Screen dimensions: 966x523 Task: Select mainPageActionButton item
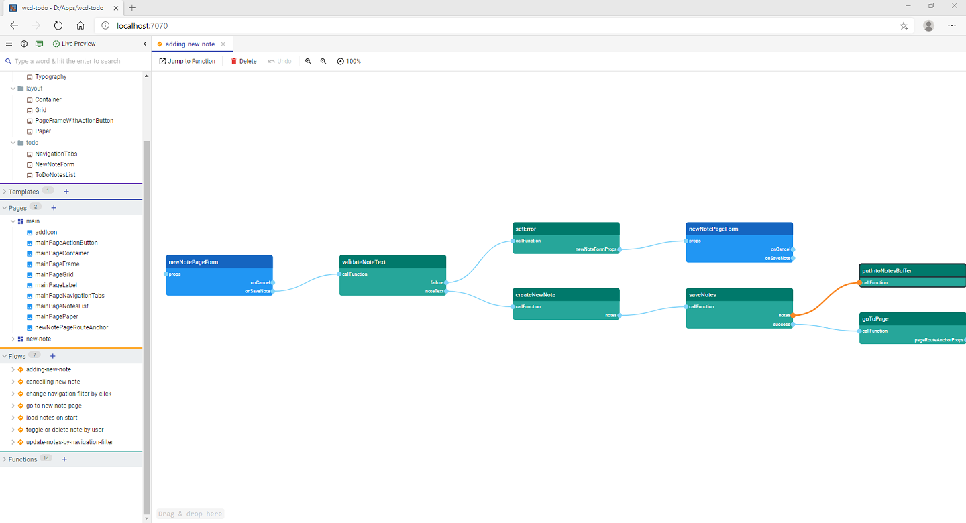pyautogui.click(x=66, y=243)
